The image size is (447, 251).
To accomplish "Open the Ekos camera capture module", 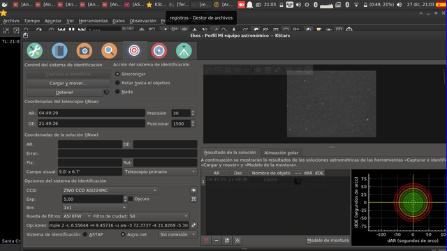I will click(x=85, y=51).
